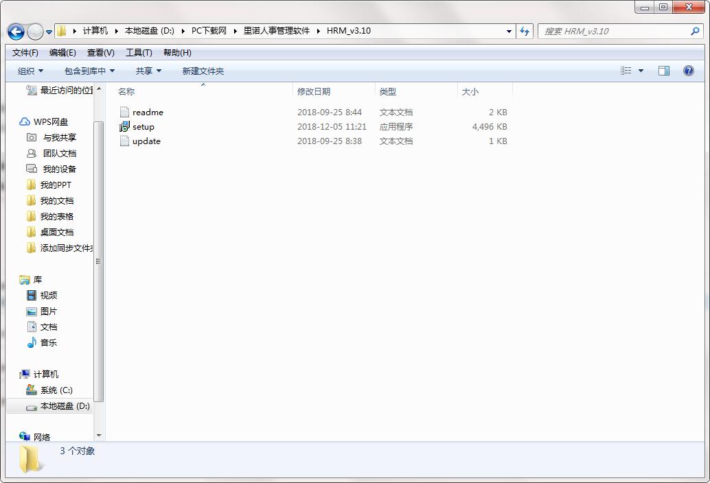Create a folder with 新建文件夹
This screenshot has width=710, height=483.
(203, 71)
